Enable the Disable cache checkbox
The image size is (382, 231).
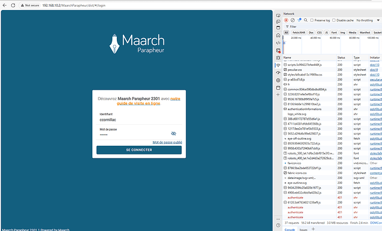334,20
